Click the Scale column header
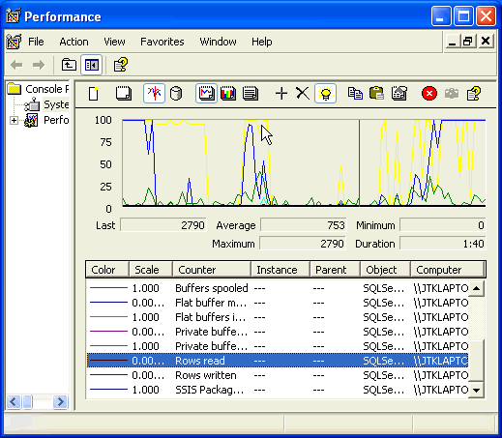 click(x=151, y=270)
